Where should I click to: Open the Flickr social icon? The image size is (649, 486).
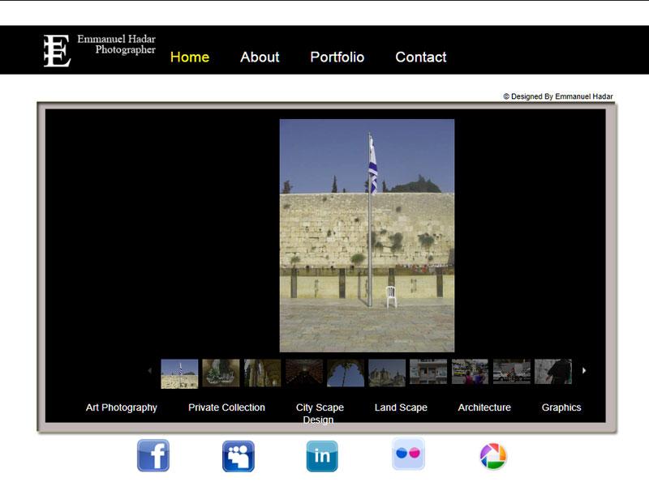408,454
